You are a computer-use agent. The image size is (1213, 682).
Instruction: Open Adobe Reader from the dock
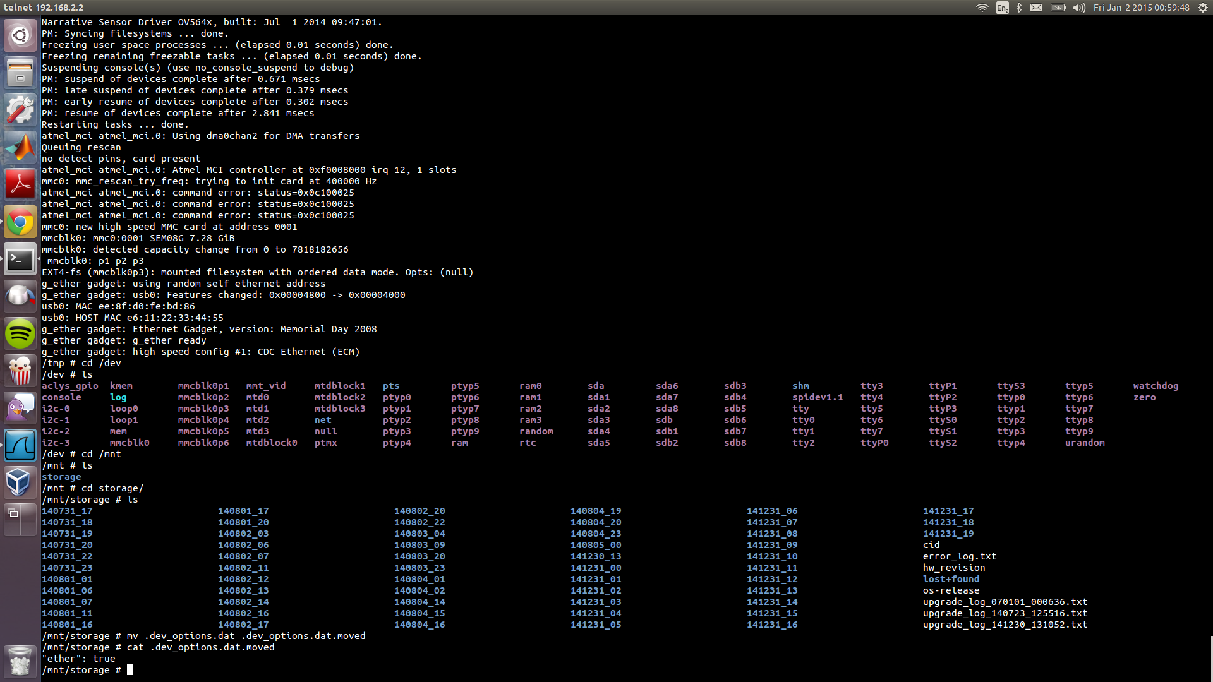20,184
